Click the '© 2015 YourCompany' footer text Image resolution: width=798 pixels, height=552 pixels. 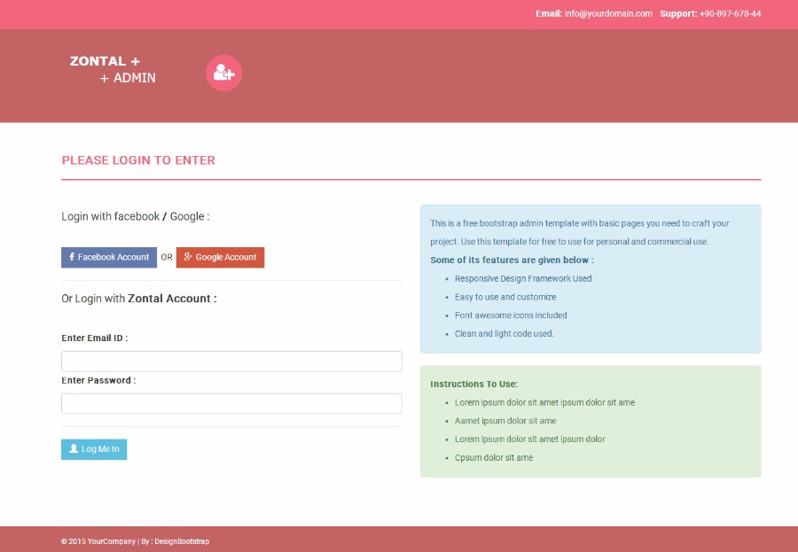[98, 541]
